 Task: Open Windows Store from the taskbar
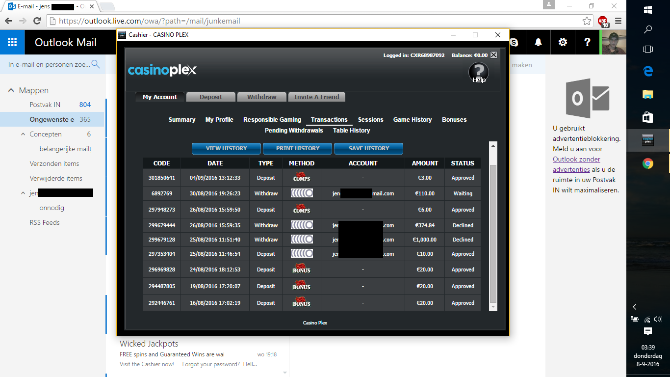tap(648, 117)
